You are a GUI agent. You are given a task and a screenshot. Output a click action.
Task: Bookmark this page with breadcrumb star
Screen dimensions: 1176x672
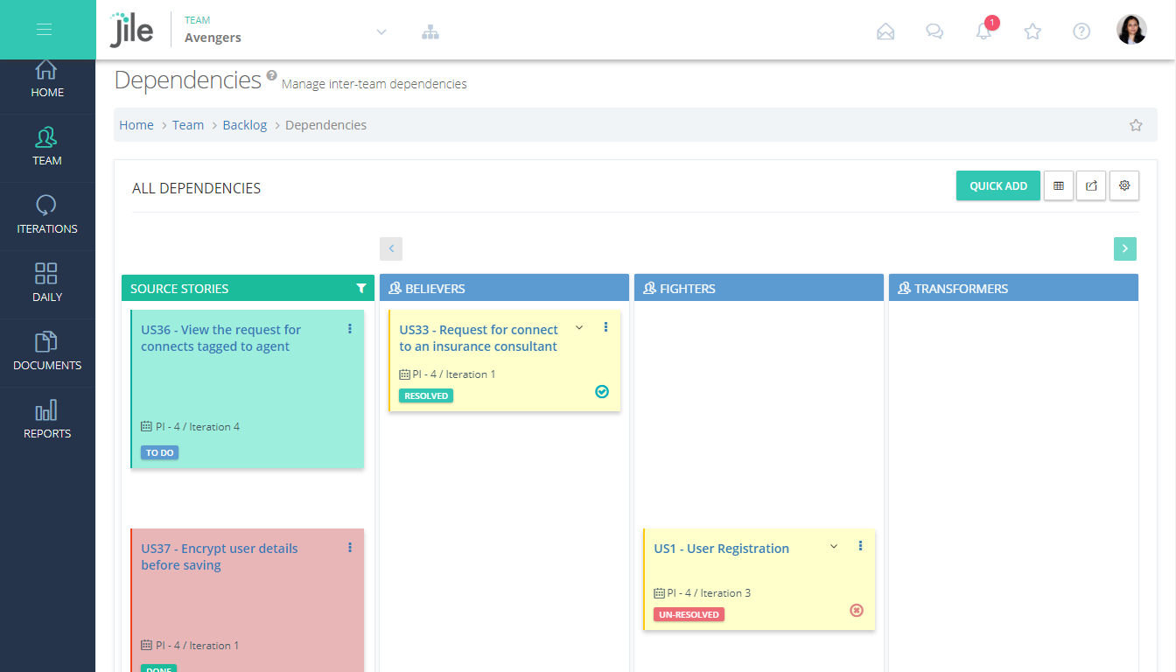click(1136, 125)
